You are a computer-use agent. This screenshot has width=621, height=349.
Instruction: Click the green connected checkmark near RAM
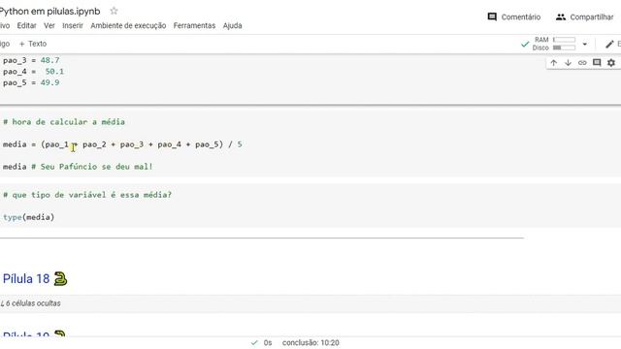[x=525, y=44]
